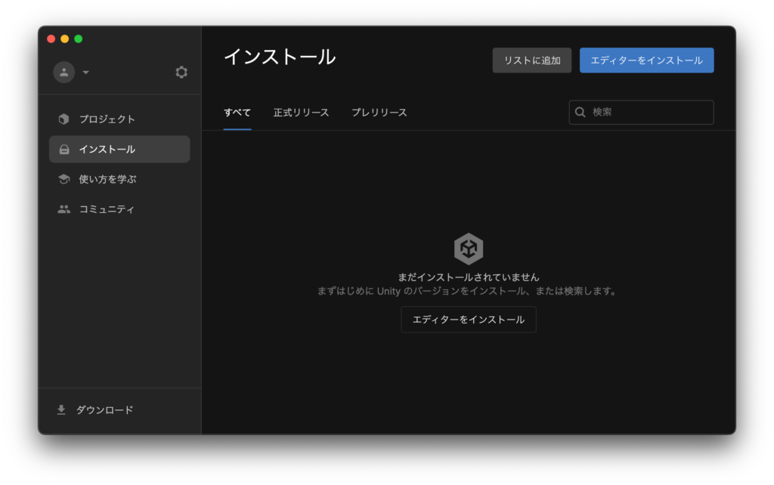Screen dimensions: 774x485
Task: Click the blue エディターをインストール button
Action: [647, 60]
